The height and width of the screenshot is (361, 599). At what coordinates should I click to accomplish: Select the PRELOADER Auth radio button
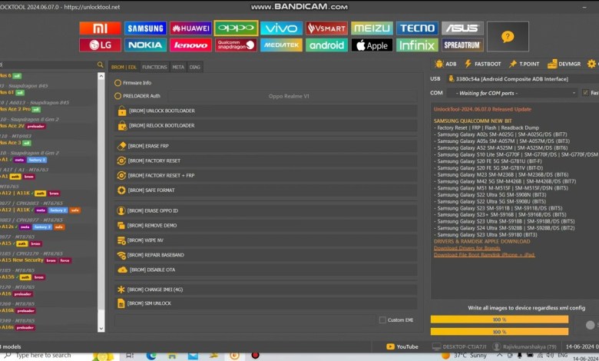(117, 96)
